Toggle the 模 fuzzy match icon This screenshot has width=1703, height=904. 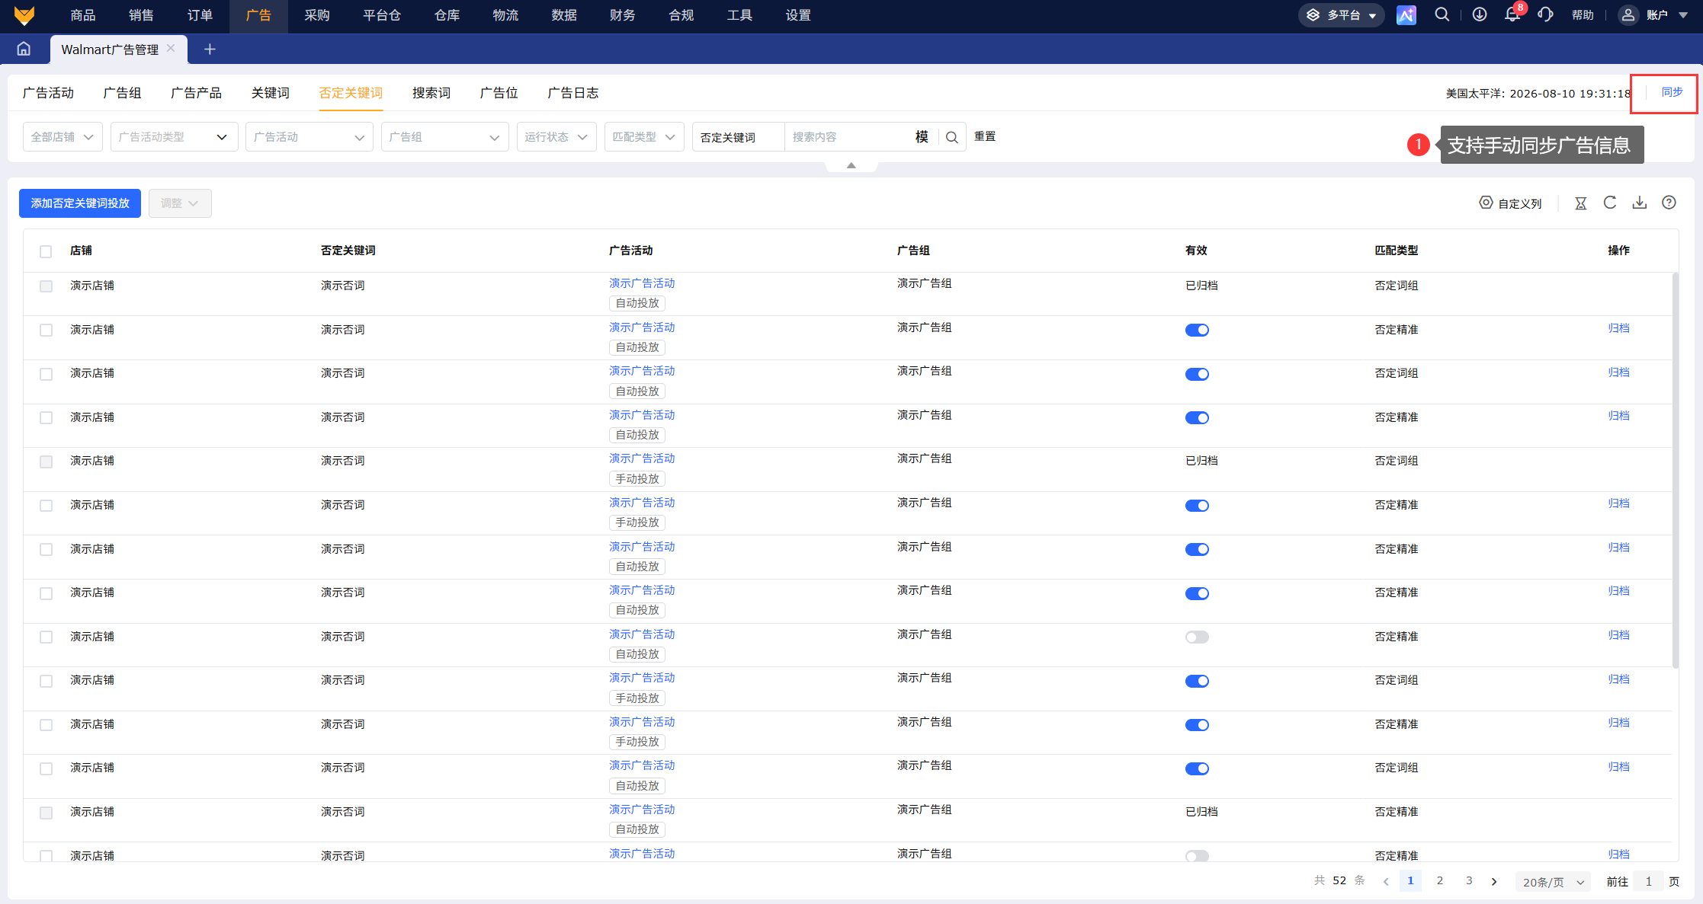tap(922, 137)
